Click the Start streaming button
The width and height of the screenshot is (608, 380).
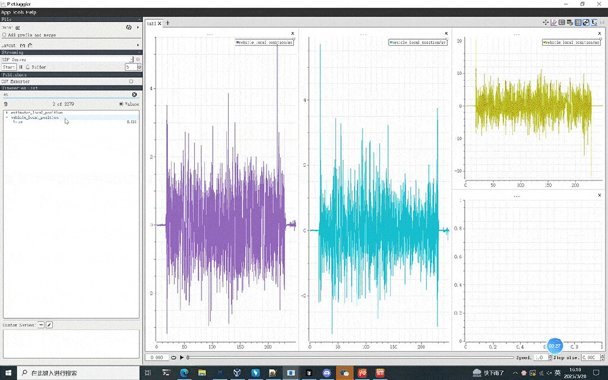coord(9,67)
